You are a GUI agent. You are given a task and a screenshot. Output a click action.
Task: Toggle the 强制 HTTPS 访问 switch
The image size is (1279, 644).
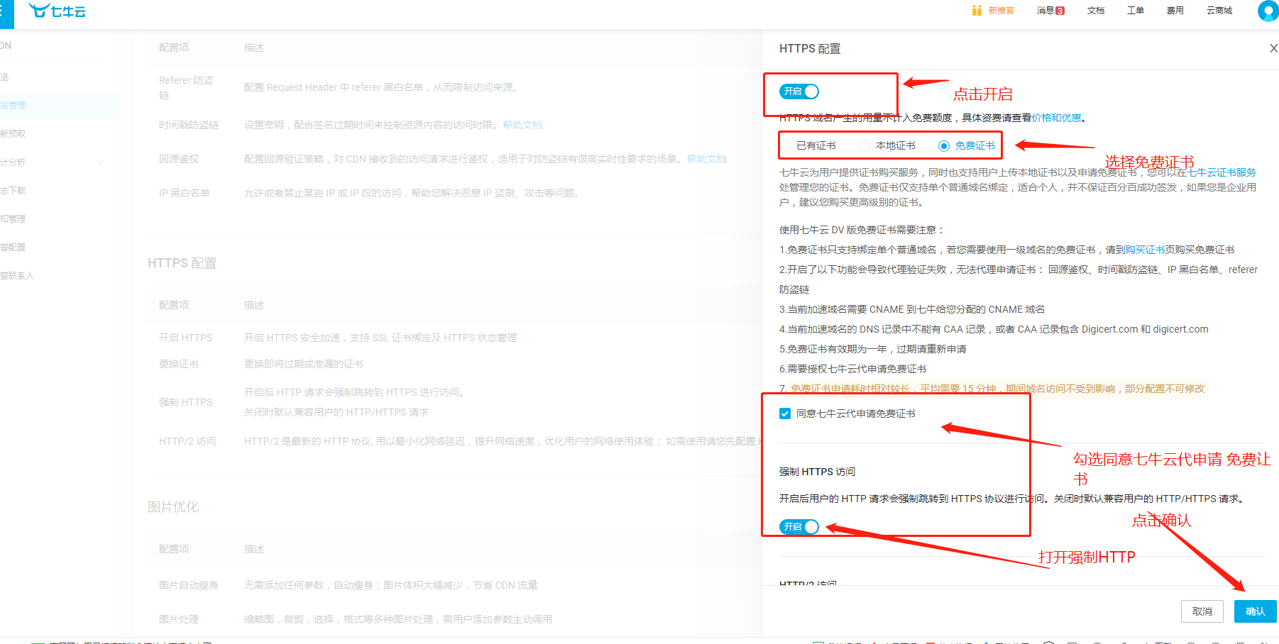799,527
